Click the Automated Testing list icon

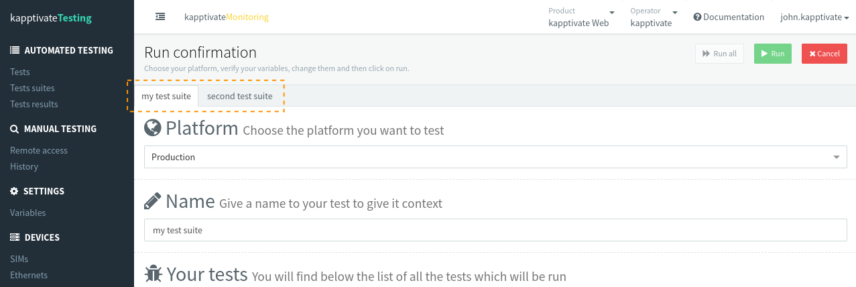[15, 50]
